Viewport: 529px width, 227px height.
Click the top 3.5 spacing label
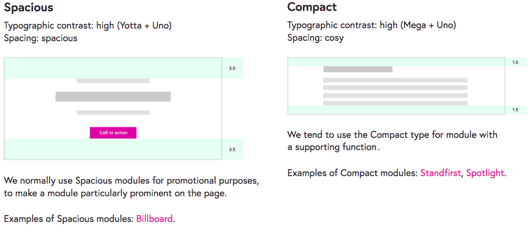pos(232,68)
